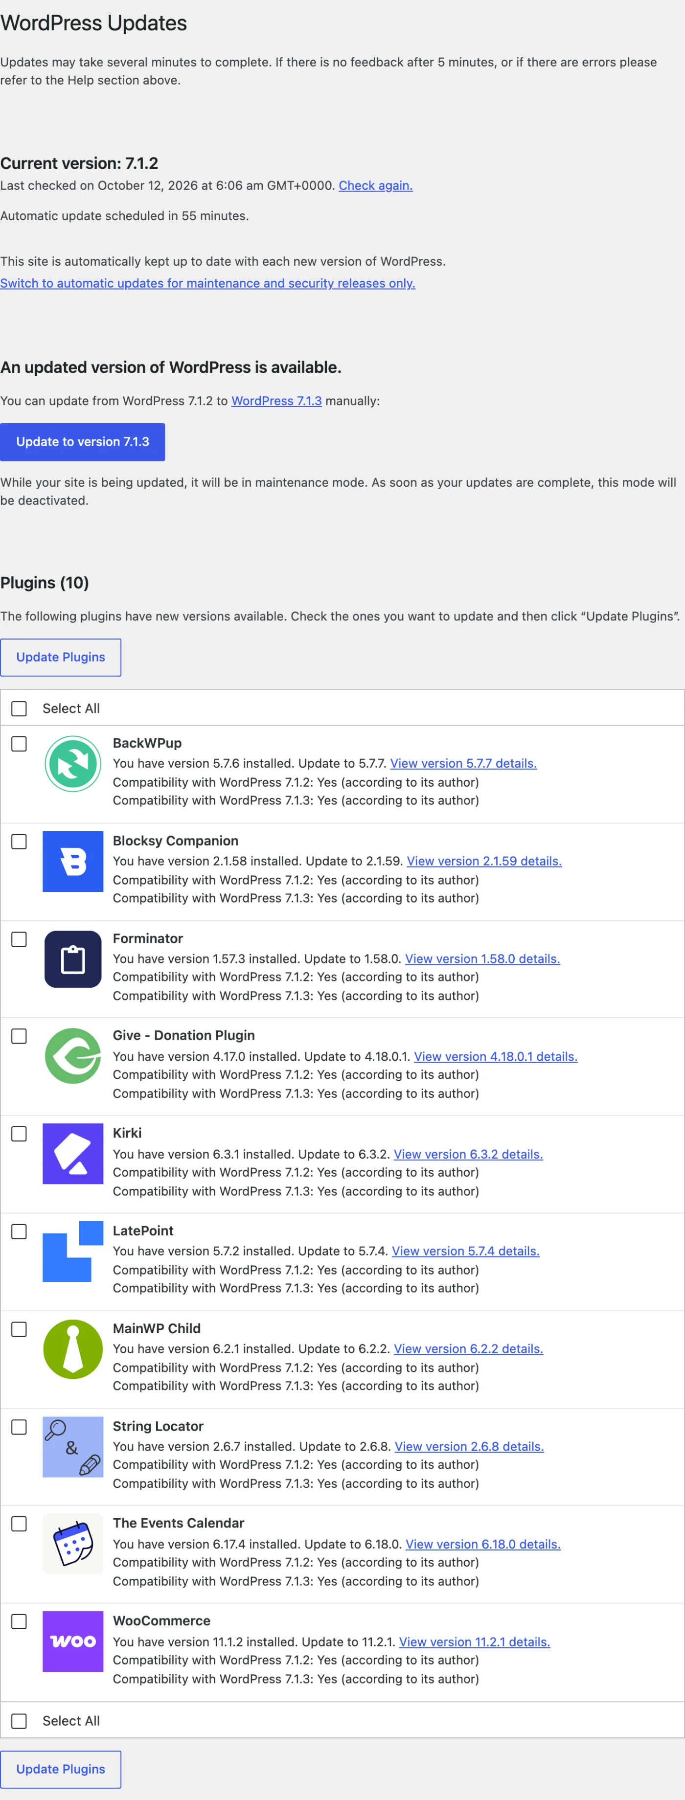
Task: Select the Forminator checkbox
Action: 19,939
